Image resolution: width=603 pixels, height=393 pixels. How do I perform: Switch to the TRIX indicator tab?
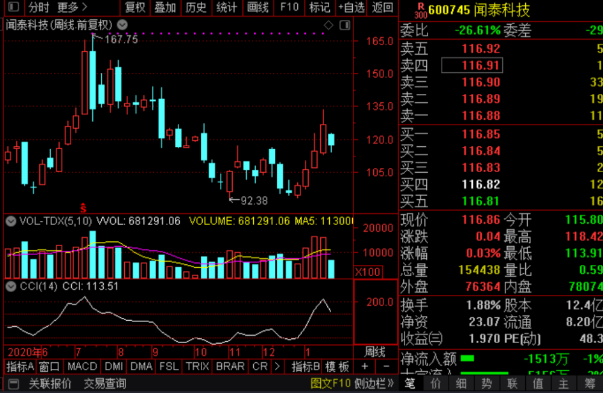[x=197, y=367]
